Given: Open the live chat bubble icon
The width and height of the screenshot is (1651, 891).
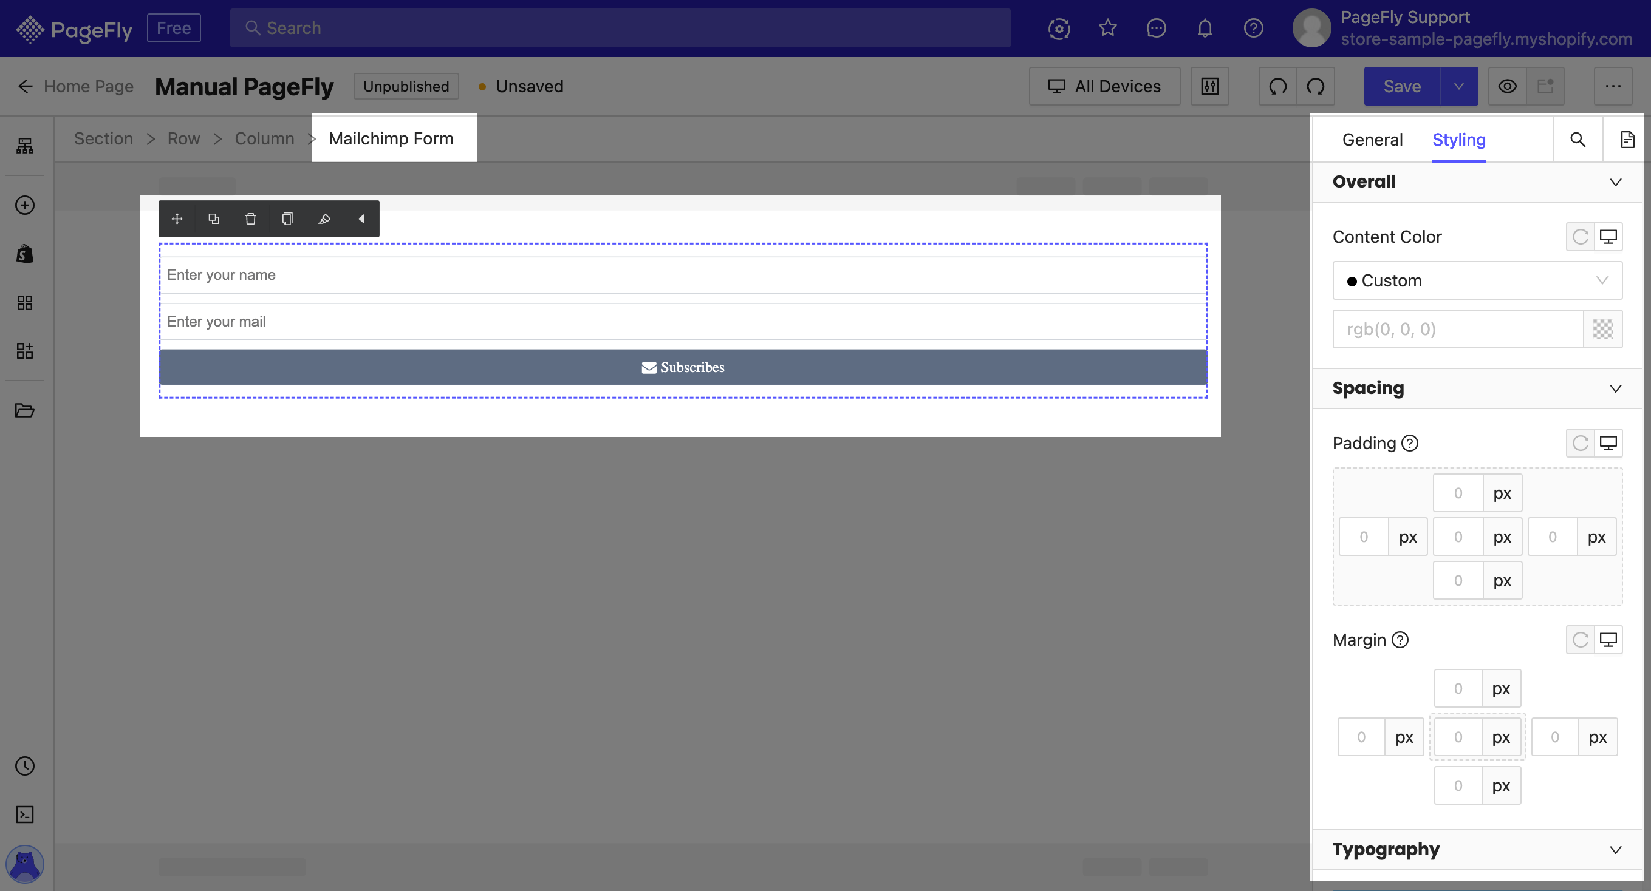Looking at the screenshot, I should pos(1156,28).
